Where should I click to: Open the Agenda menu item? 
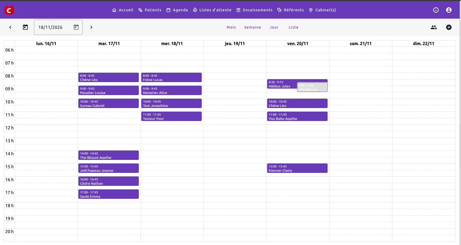tap(177, 10)
